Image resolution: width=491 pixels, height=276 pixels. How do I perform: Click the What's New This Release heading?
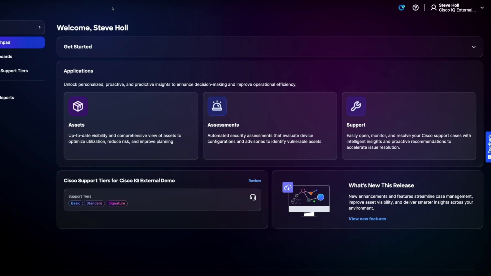click(x=381, y=186)
